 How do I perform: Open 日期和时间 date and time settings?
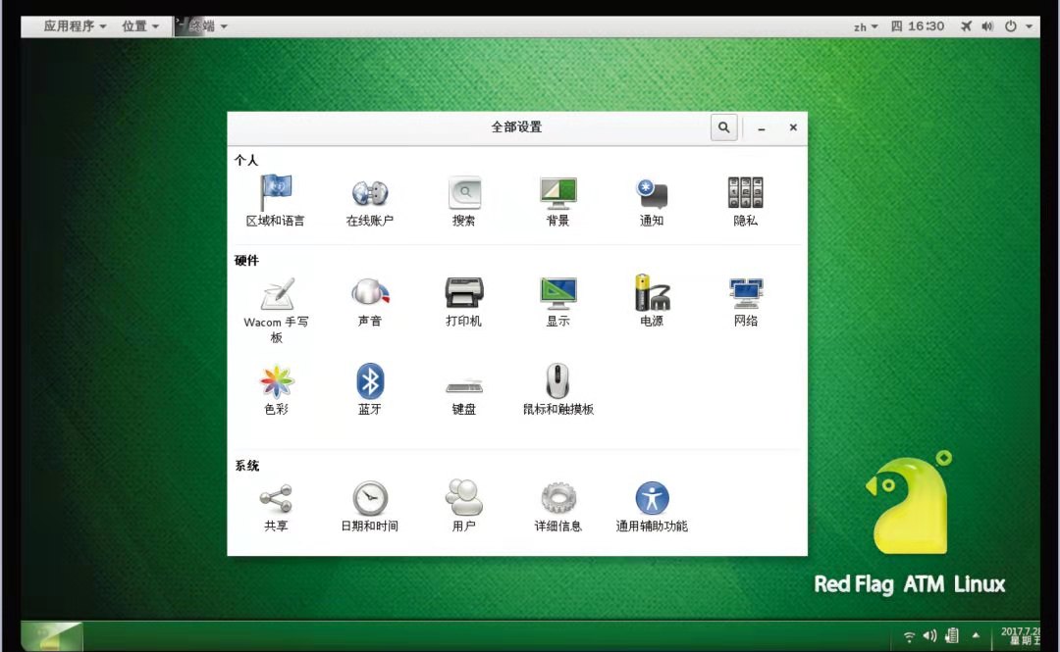click(370, 507)
